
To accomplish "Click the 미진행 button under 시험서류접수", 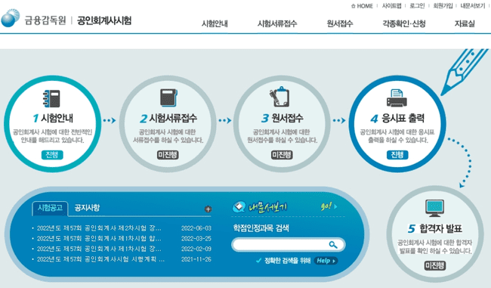I will (x=168, y=155).
